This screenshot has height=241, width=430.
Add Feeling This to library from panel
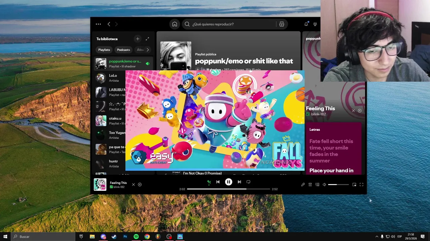(x=359, y=111)
